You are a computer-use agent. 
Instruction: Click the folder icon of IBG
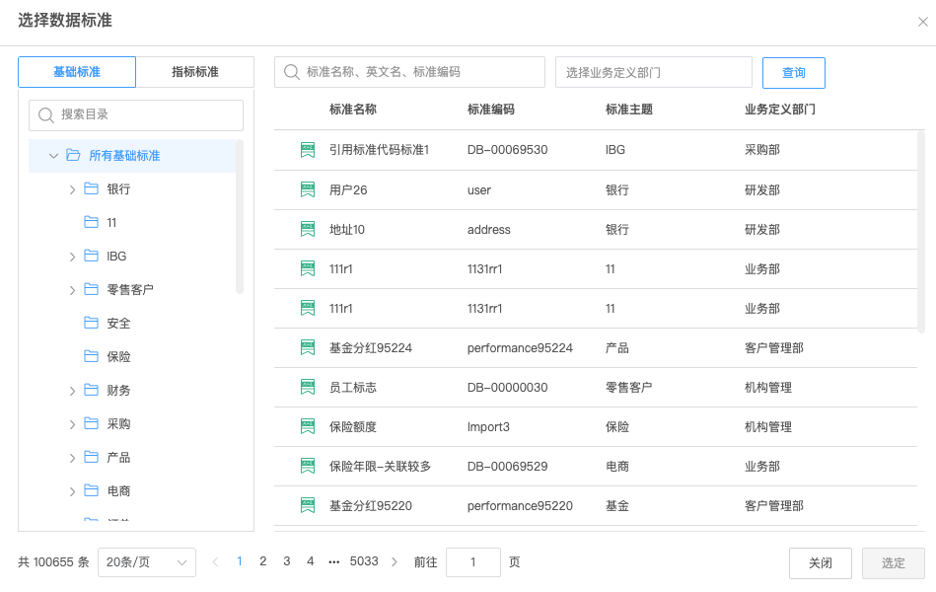click(92, 256)
